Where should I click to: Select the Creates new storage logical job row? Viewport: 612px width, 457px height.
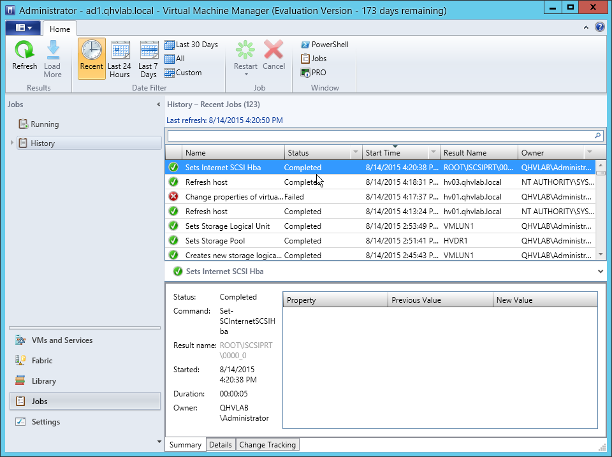(381, 255)
